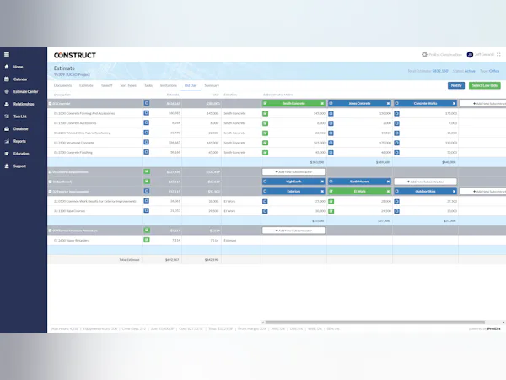
Task: Open the Summary tab
Action: point(212,85)
